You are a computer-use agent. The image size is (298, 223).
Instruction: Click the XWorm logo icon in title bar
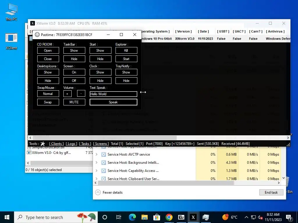[33, 23]
